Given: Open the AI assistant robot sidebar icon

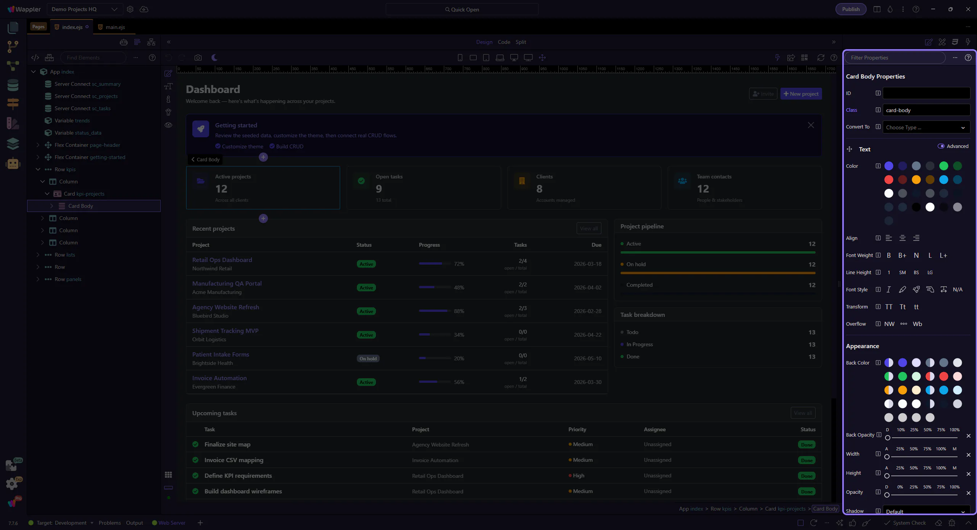Looking at the screenshot, I should point(13,163).
